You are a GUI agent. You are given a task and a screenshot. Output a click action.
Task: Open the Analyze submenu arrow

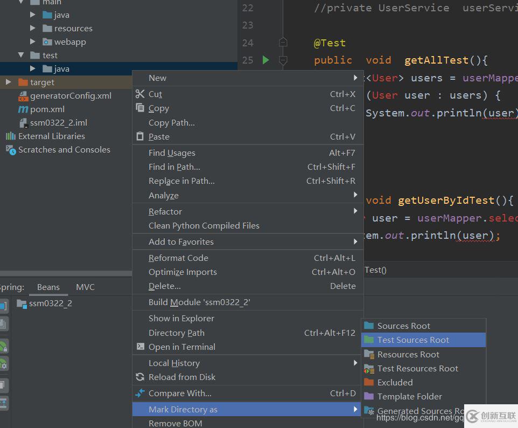355,195
